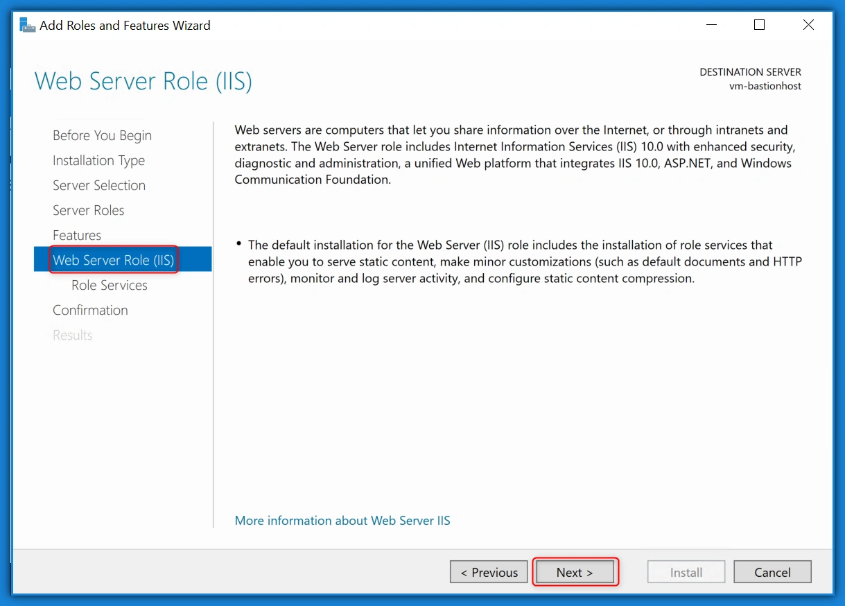Viewport: 845px width, 606px height.
Task: Open the Installation Type step
Action: [98, 160]
